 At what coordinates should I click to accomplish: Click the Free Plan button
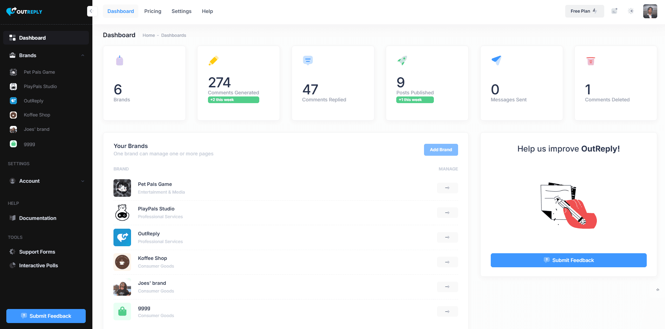pyautogui.click(x=585, y=11)
